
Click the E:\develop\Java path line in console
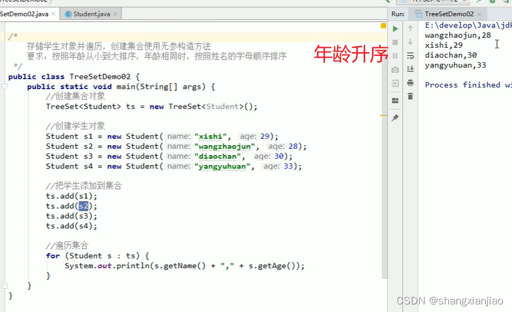468,26
